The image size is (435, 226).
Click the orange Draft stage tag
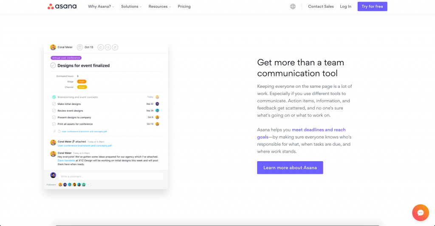[82, 81]
